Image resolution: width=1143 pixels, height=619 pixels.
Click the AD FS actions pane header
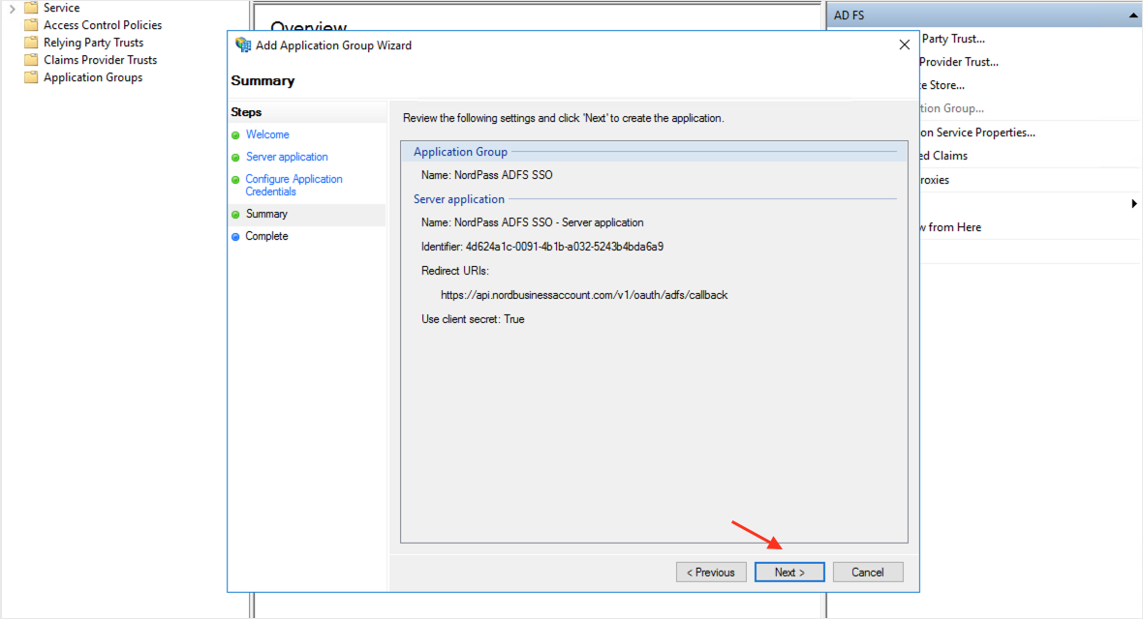coord(984,15)
